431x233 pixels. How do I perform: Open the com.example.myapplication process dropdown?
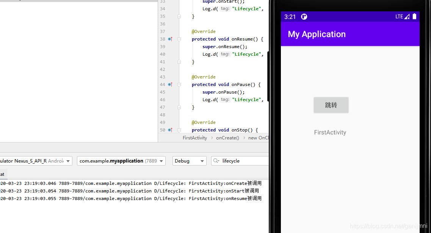tap(121, 161)
